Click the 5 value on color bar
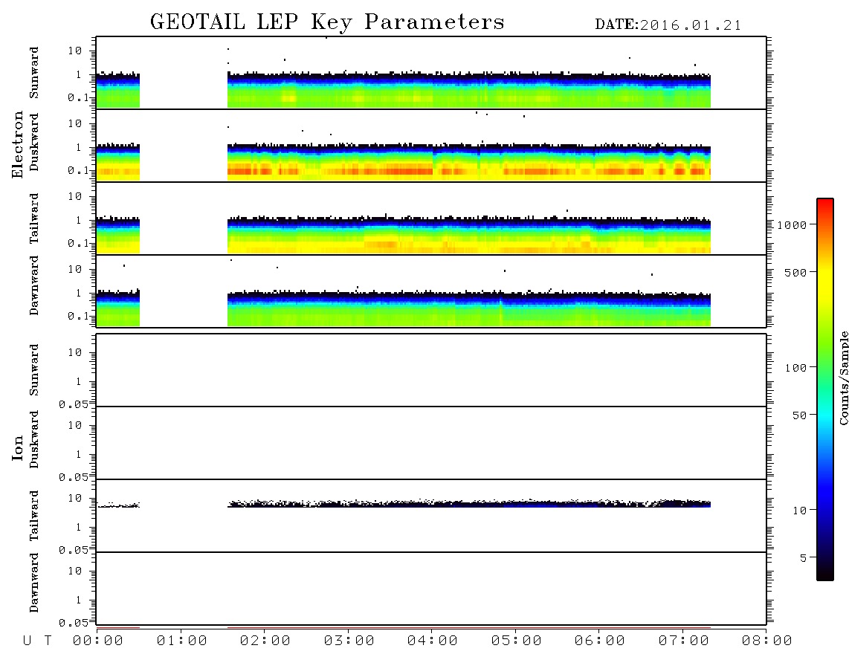The image size is (849, 654). coord(803,558)
